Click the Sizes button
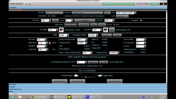176x99 pixels. 55,20
